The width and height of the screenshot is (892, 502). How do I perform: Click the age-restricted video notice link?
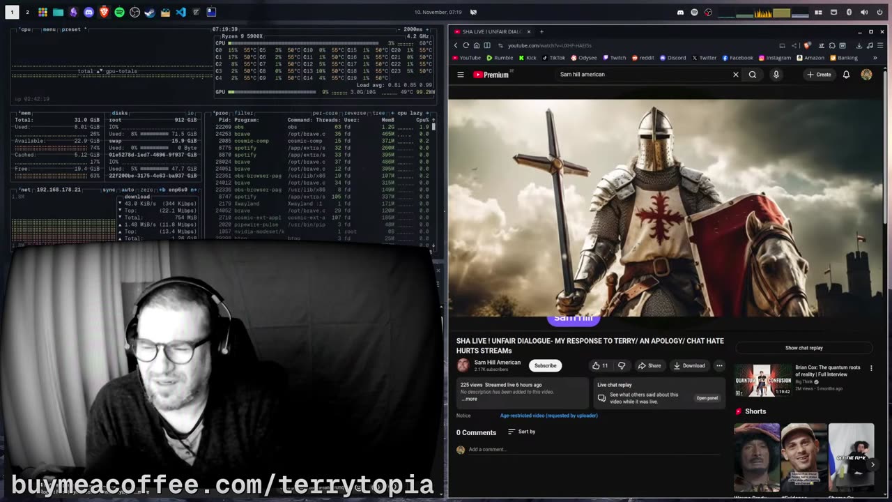[548, 416]
